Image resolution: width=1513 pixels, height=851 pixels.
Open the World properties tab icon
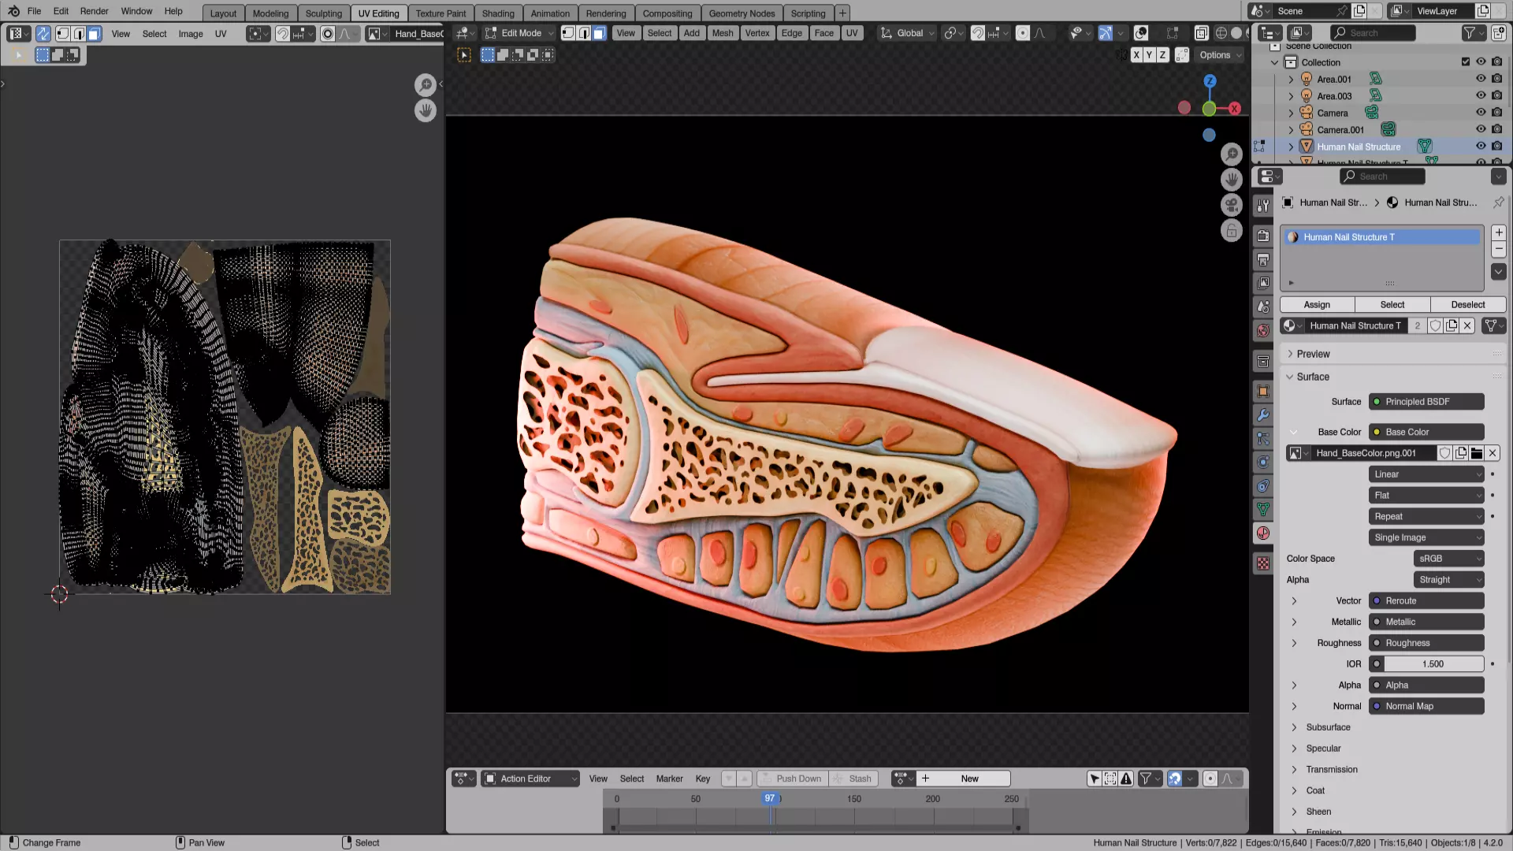pos(1263,330)
